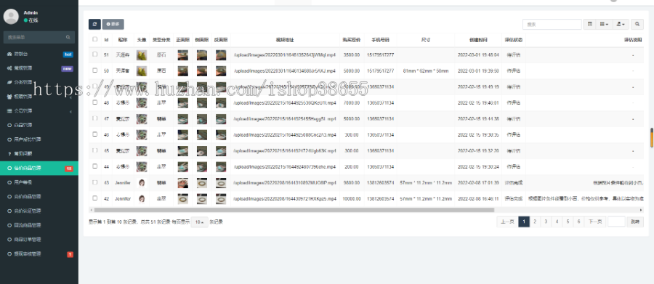Open avatar image in row Id 51
654x284 pixels.
pyautogui.click(x=142, y=54)
